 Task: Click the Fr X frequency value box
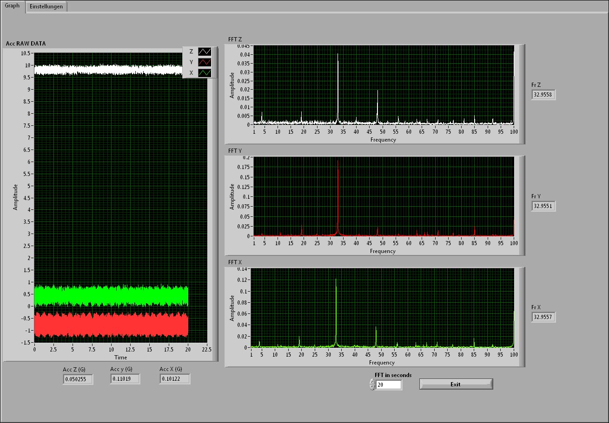(x=543, y=317)
